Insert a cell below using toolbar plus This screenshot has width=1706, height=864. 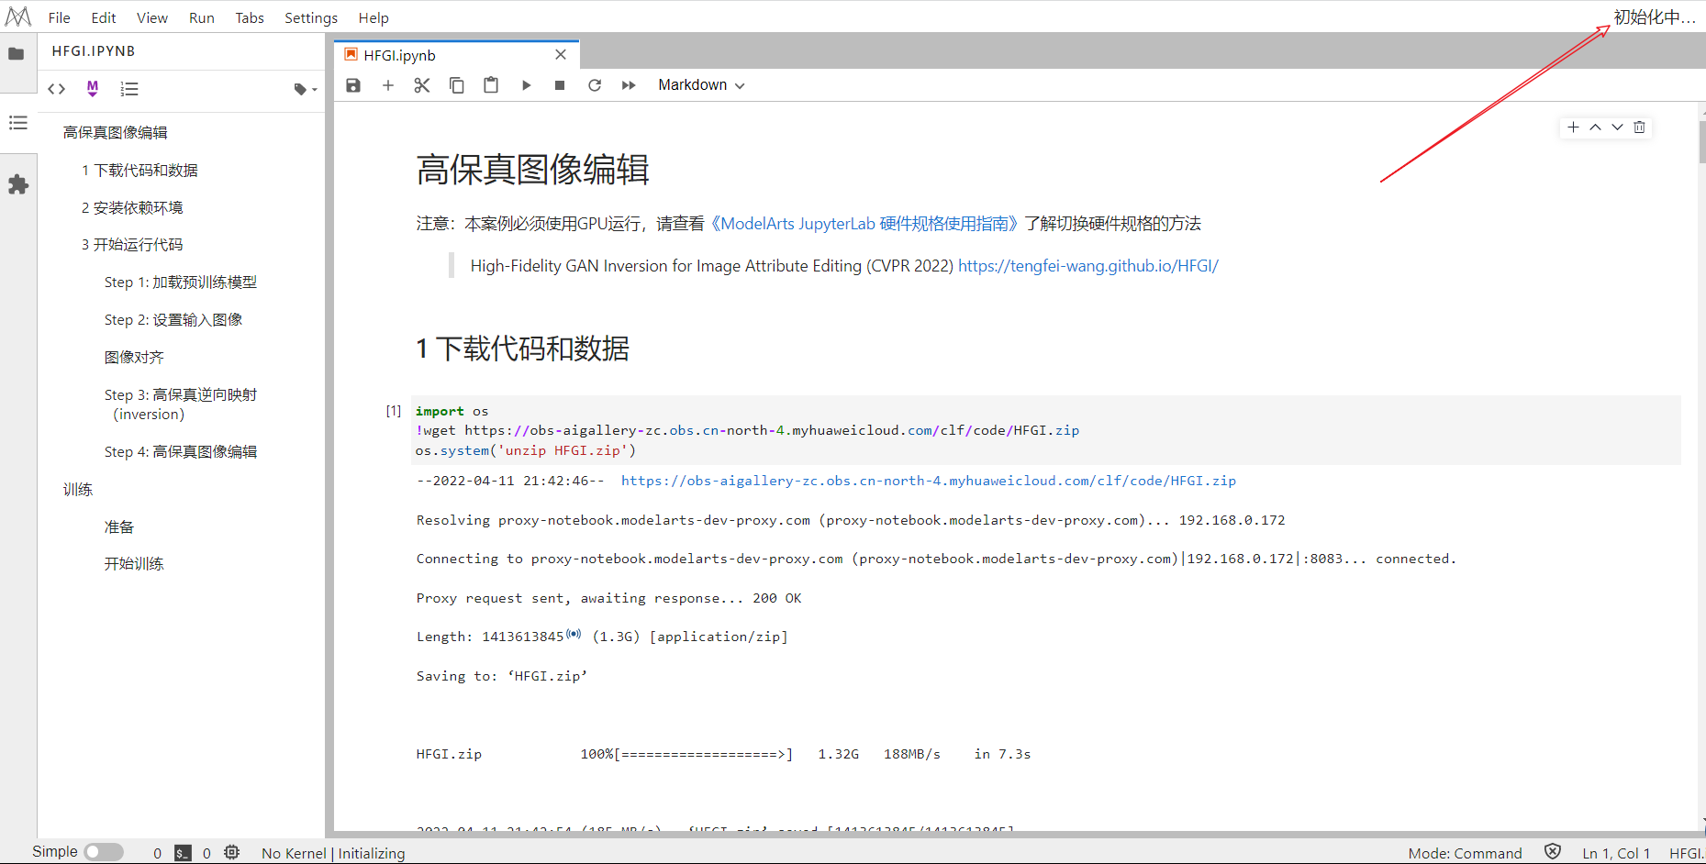click(388, 85)
